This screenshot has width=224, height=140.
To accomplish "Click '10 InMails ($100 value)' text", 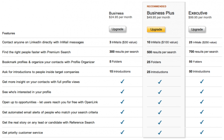I will coord(162,42).
